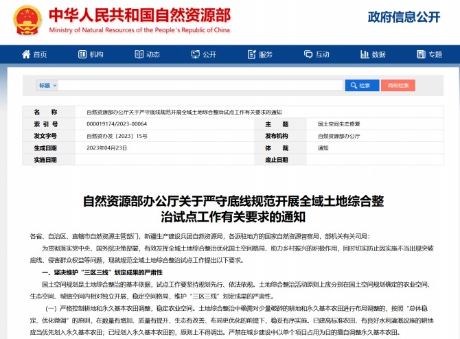
Task: Open the 机构 section icon
Action: (x=82, y=55)
